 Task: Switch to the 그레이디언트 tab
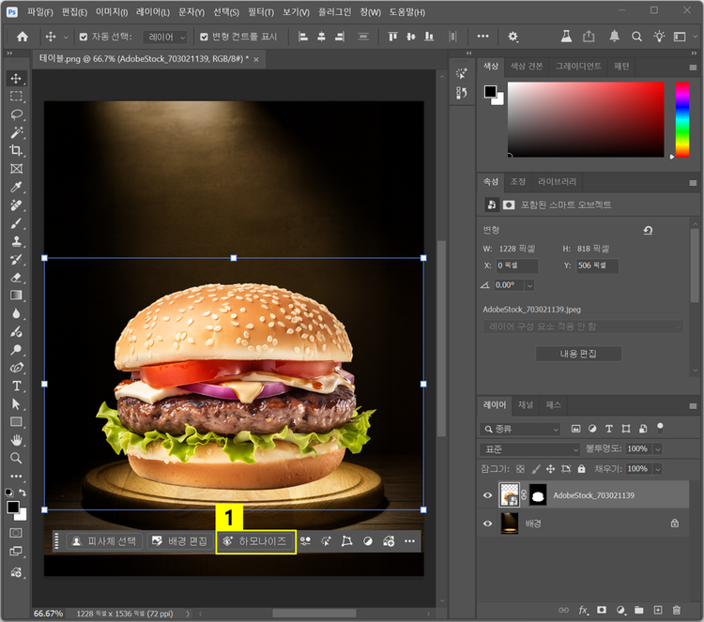click(578, 67)
